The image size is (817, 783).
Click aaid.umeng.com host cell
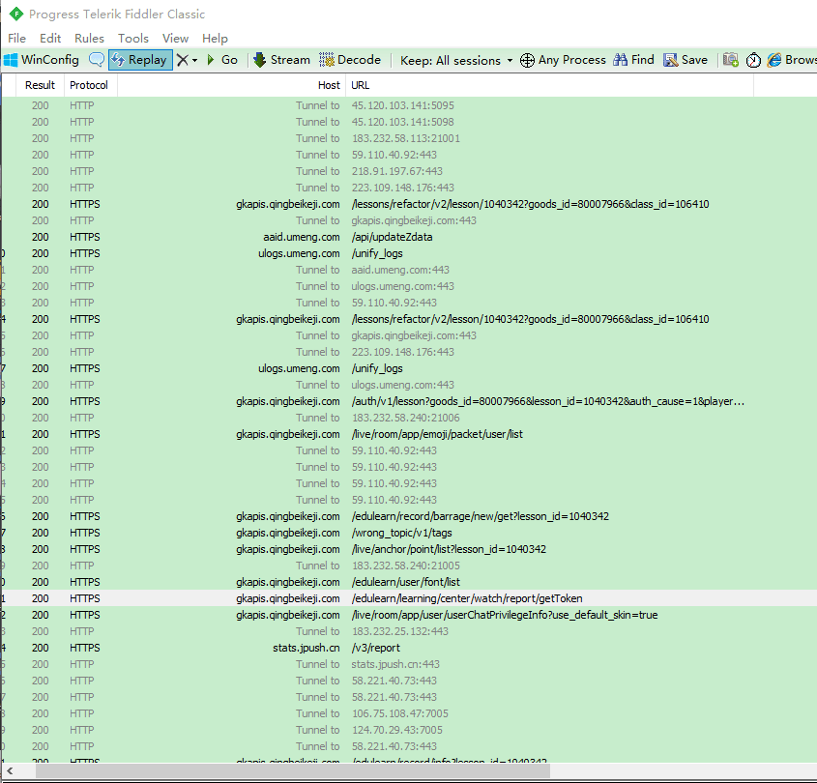coord(301,237)
